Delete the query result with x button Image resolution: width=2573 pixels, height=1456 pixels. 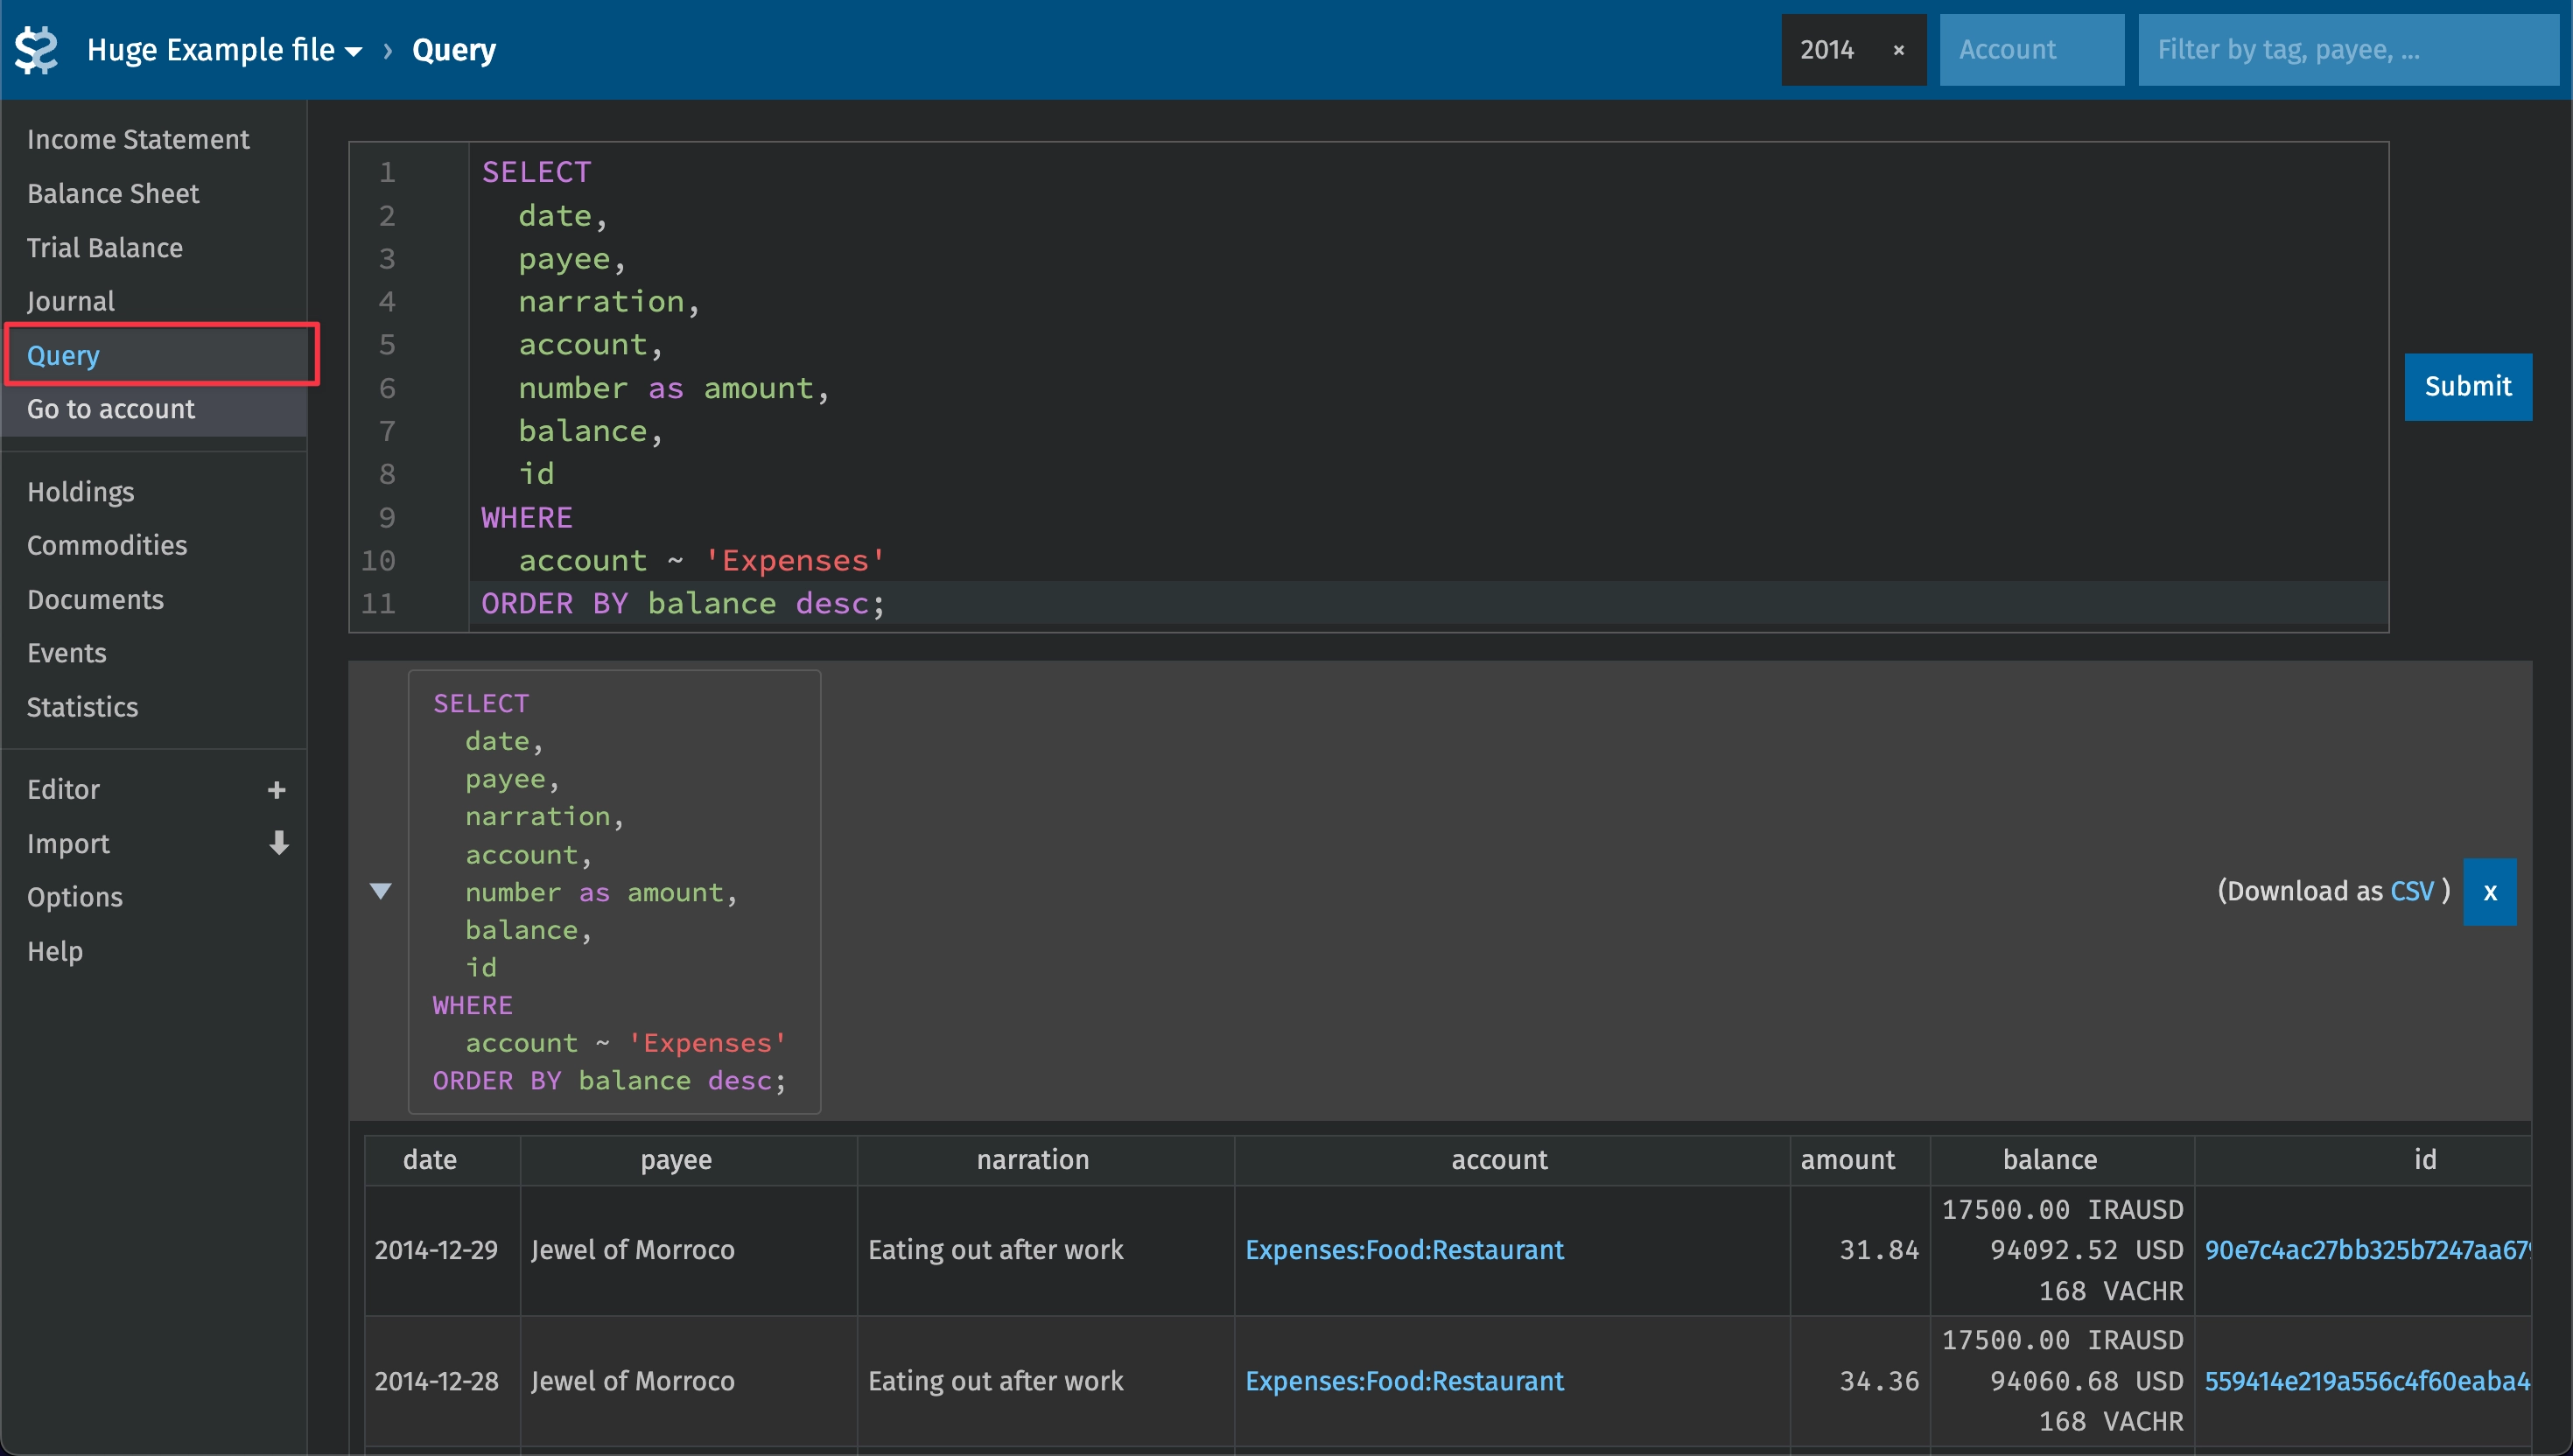2489,891
